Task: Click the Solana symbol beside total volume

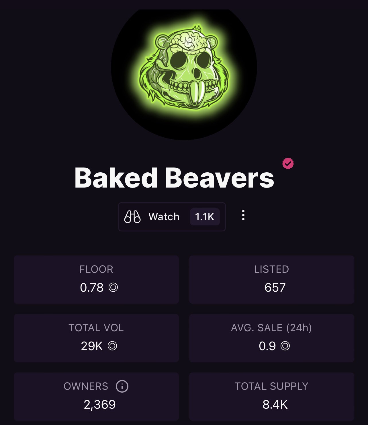Action: click(112, 346)
